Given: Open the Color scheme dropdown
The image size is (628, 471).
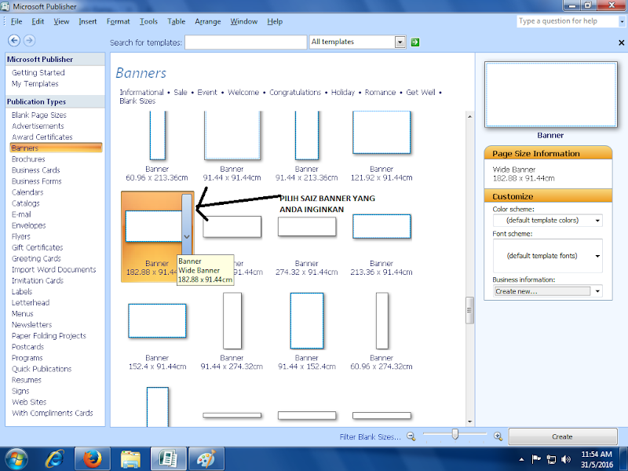Looking at the screenshot, I should point(597,221).
